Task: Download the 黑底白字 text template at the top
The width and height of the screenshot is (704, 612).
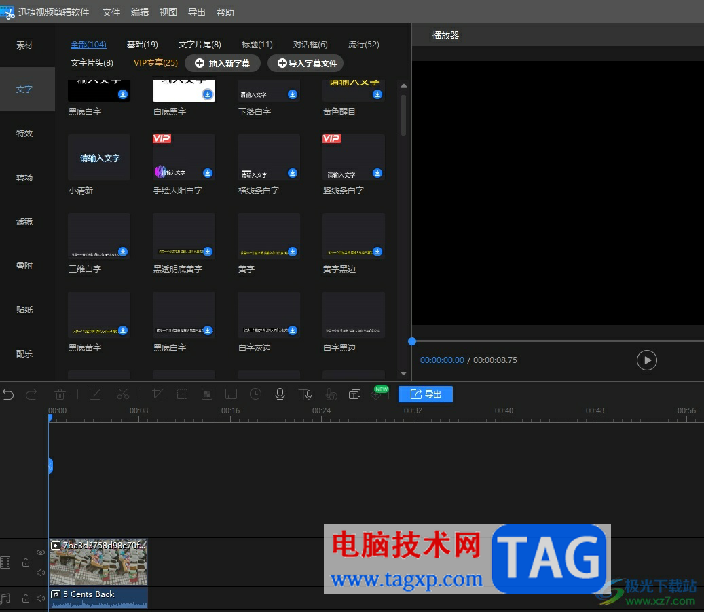Action: [123, 94]
